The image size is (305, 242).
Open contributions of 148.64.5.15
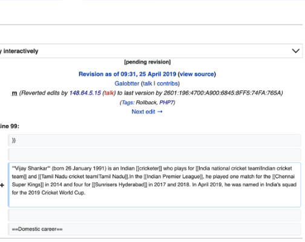click(x=85, y=93)
